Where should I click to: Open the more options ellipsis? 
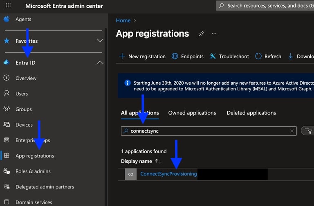click(x=214, y=33)
